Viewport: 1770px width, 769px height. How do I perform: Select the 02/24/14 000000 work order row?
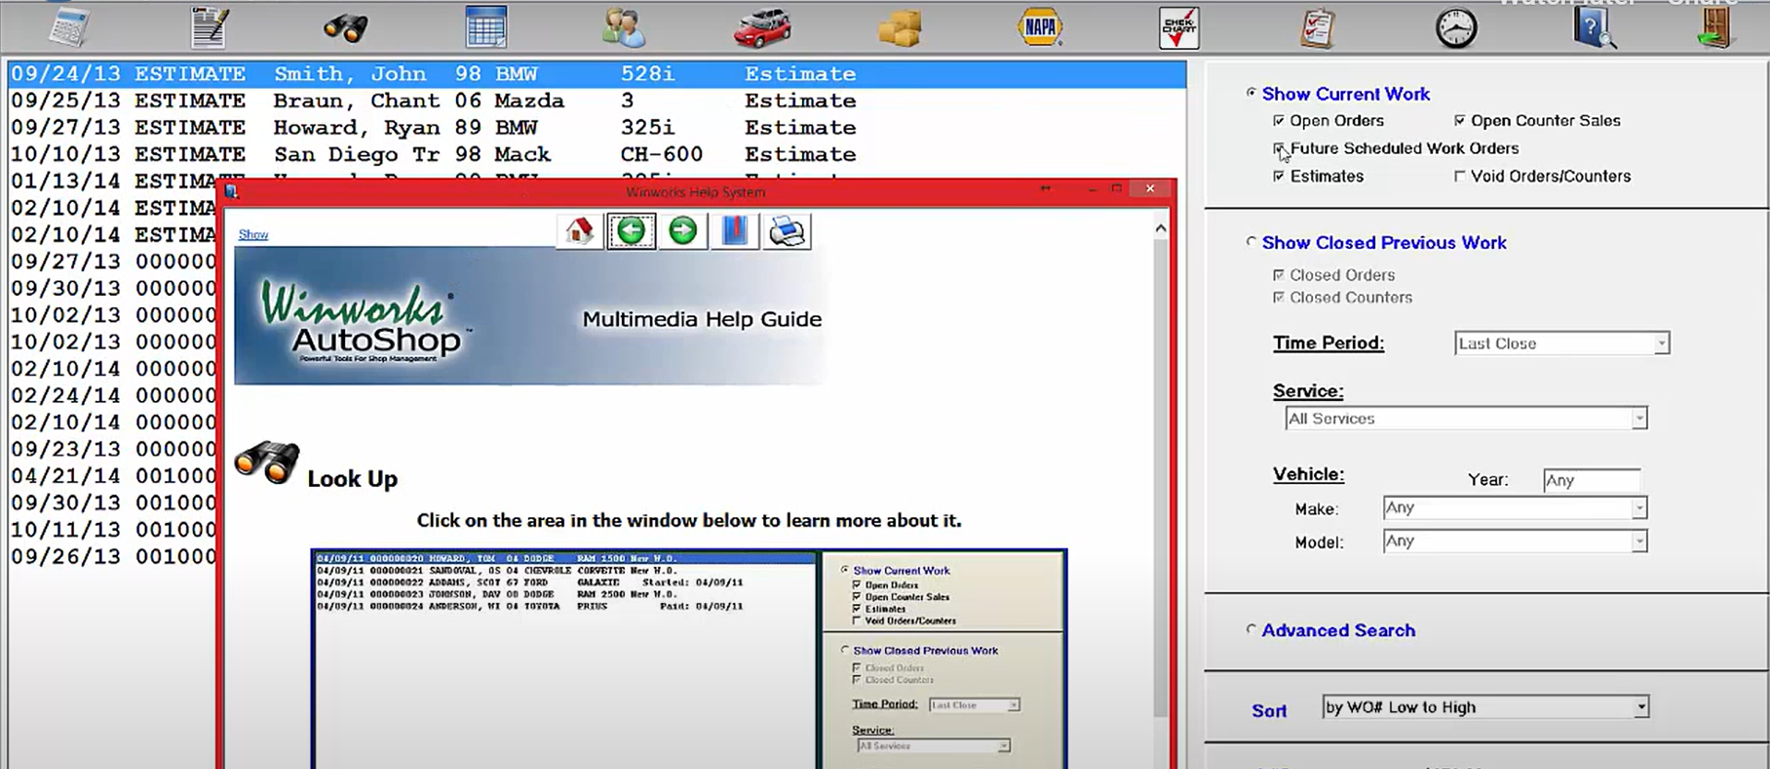(x=113, y=396)
